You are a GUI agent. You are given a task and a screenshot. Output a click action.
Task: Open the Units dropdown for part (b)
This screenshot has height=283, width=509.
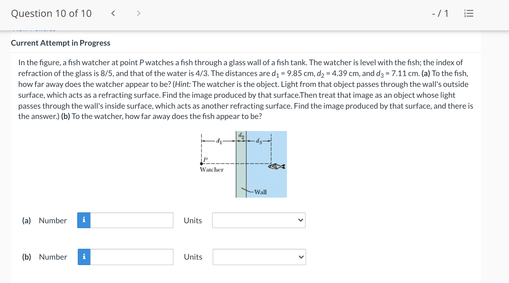pos(259,257)
